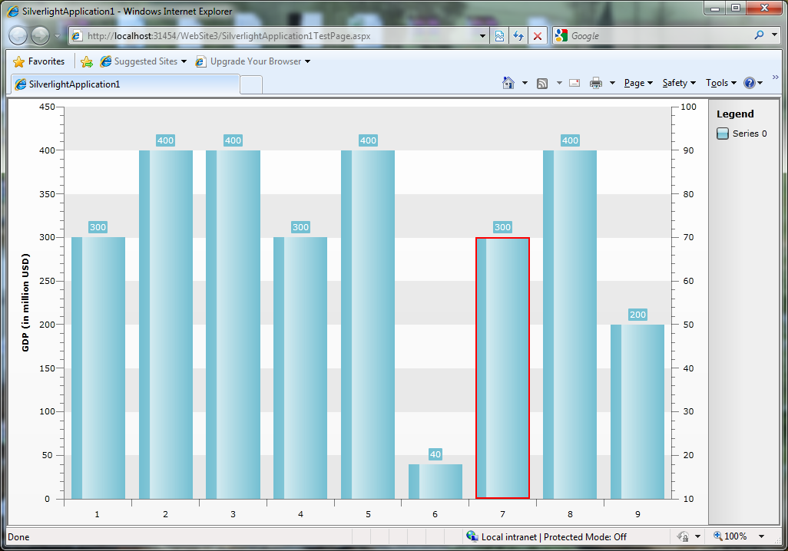
Task: Open the Safety menu
Action: click(x=679, y=83)
